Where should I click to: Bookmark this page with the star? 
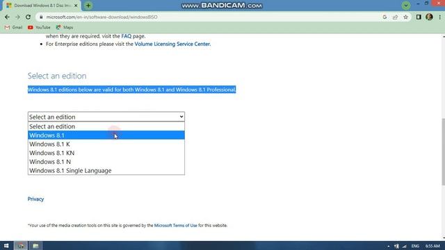point(405,17)
